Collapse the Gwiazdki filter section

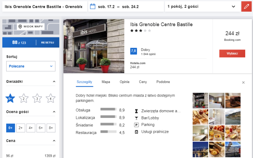(x=54, y=82)
